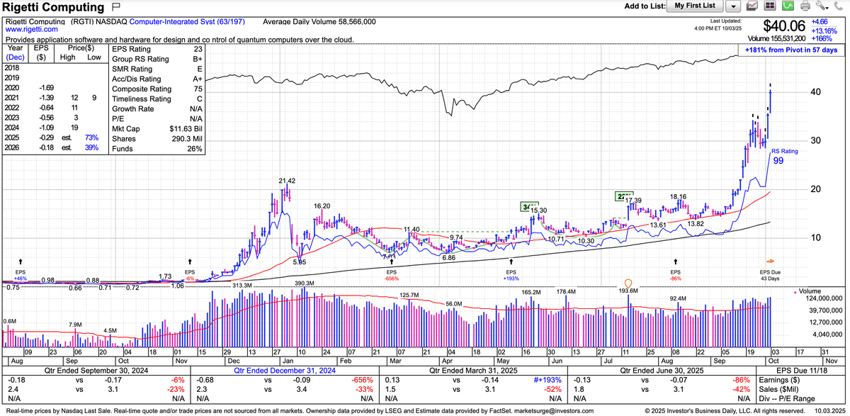Click the orange EPS Due arrow marker
Viewport: 850px width, 416px height.
771,261
